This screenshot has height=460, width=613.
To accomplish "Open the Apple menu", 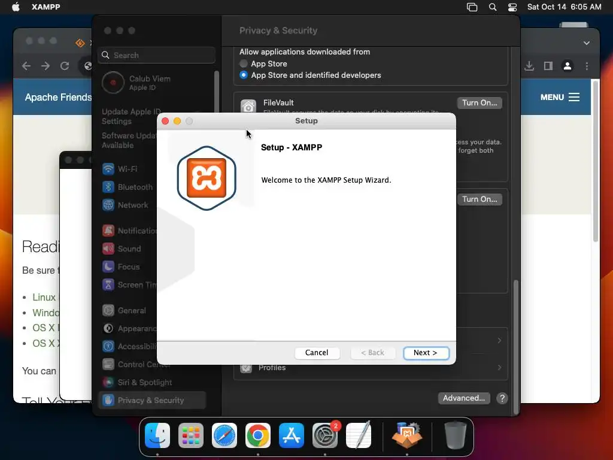I will point(16,7).
